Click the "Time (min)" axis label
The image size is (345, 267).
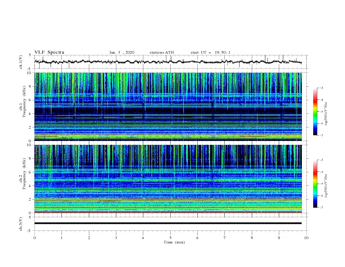[x=174, y=242]
